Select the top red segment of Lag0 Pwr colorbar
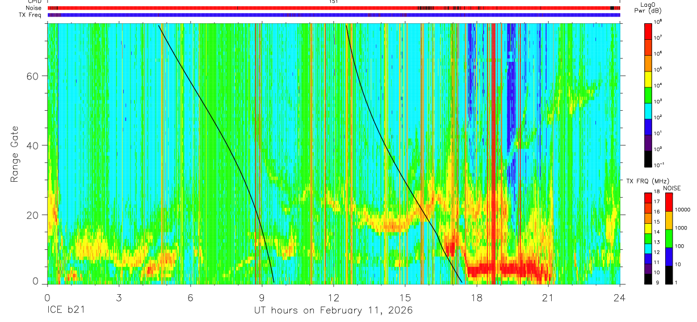This screenshot has width=697, height=322. coord(648,31)
